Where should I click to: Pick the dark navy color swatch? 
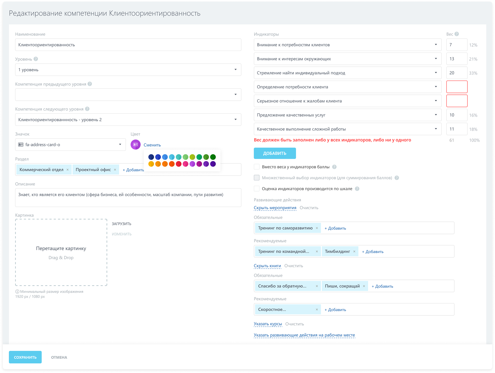pos(151,157)
